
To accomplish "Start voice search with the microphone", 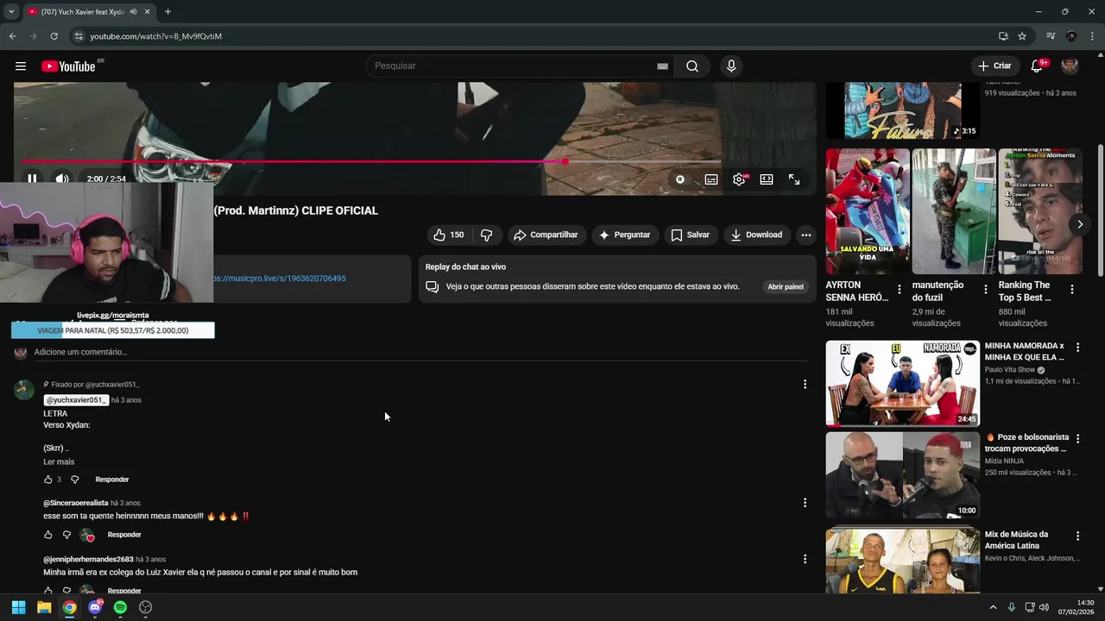I will pos(731,66).
